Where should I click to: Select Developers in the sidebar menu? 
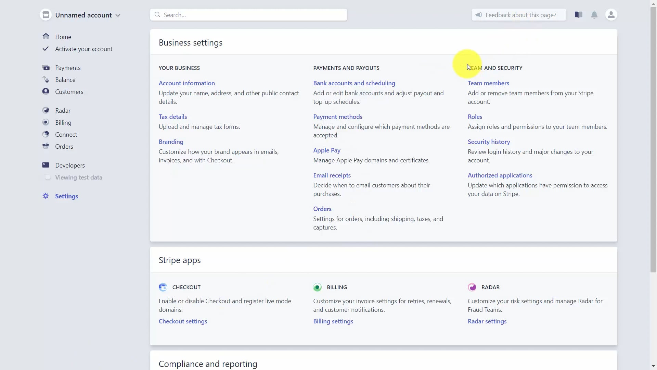(70, 165)
